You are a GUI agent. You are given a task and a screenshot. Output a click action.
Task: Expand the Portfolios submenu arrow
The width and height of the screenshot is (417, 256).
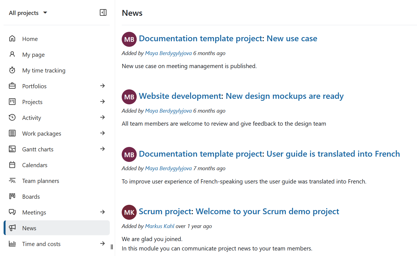tap(103, 86)
